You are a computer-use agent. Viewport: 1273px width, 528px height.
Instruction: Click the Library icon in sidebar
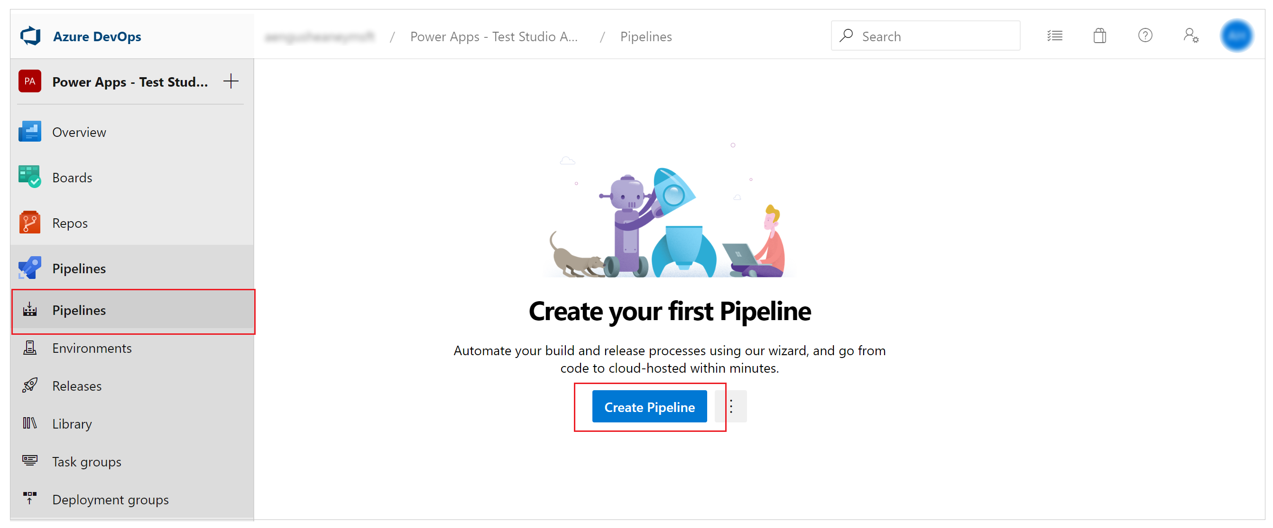point(28,423)
